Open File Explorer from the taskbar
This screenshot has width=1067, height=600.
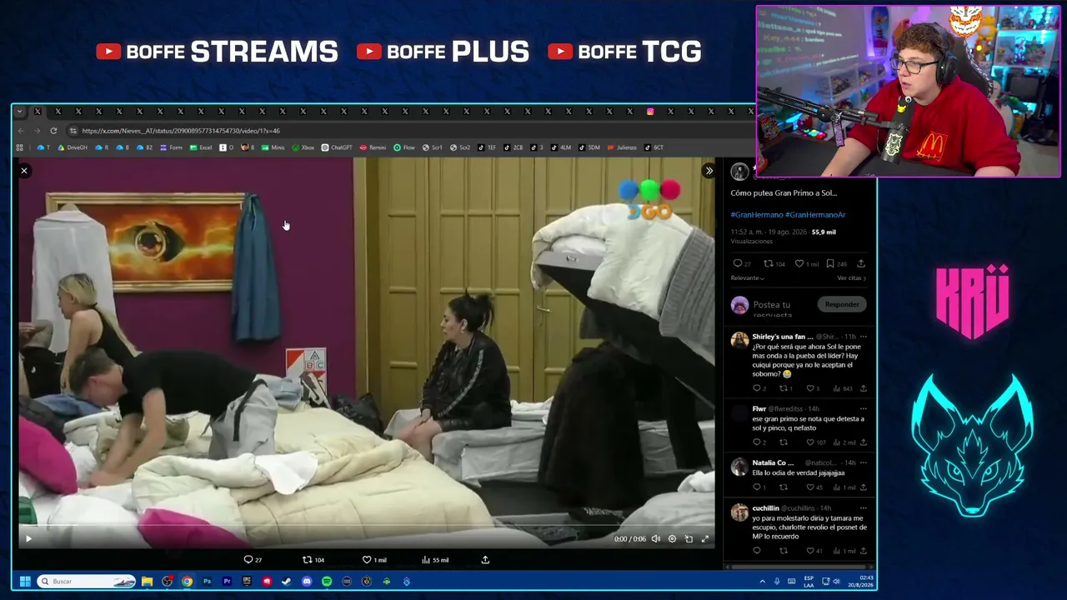[x=147, y=582]
